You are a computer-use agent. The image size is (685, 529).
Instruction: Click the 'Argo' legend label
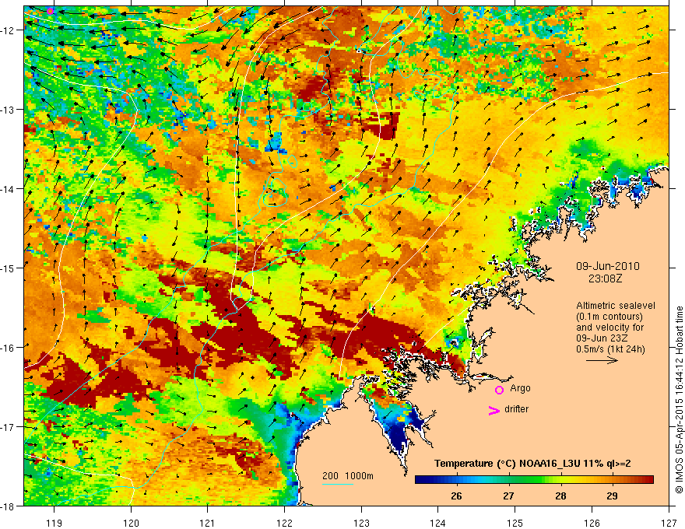(x=520, y=388)
